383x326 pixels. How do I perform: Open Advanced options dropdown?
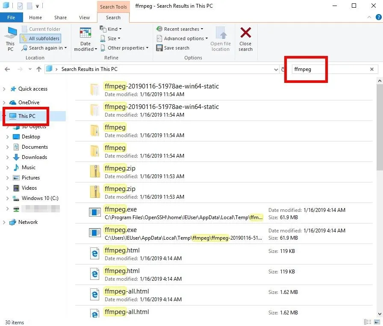(x=182, y=38)
